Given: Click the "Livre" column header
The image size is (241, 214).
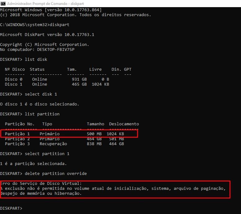Looking at the screenshot, I should 96,69.
